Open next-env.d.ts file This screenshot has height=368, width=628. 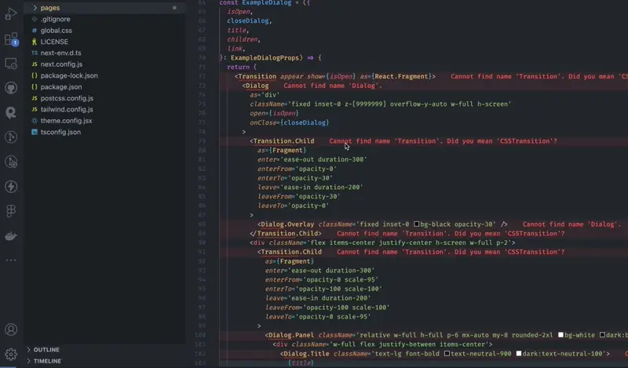tap(60, 53)
